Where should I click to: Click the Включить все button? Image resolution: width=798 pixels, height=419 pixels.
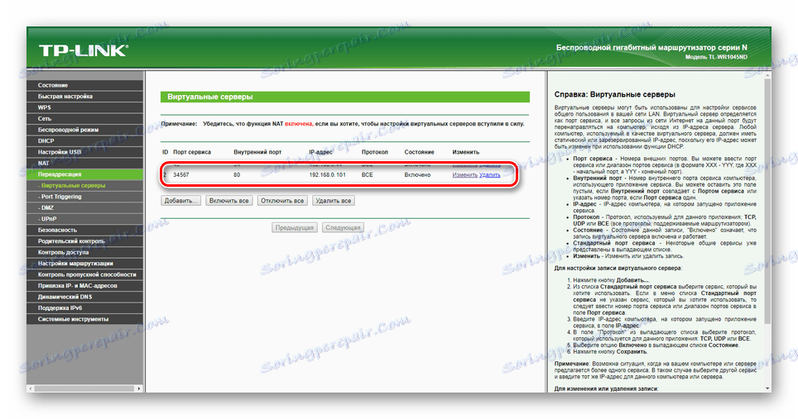229,201
